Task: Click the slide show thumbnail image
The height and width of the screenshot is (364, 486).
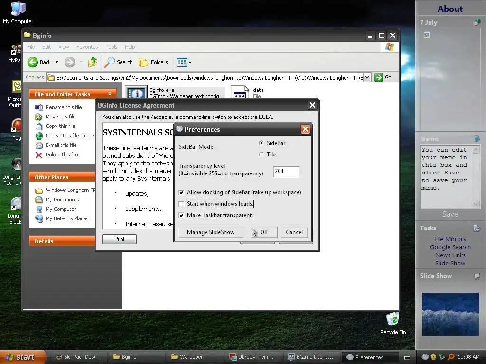Action: (x=450, y=314)
